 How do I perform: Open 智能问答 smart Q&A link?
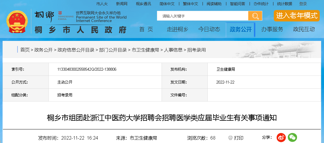pyautogui.click(x=237, y=4)
